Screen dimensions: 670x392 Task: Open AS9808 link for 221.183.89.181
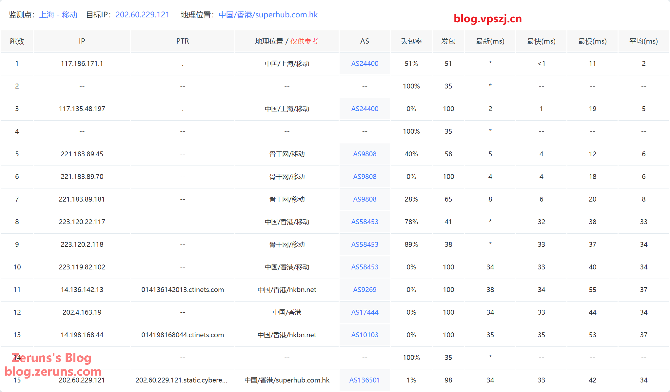(365, 199)
